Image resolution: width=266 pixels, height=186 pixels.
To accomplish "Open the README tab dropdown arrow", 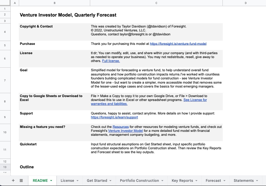I will 51,181.
